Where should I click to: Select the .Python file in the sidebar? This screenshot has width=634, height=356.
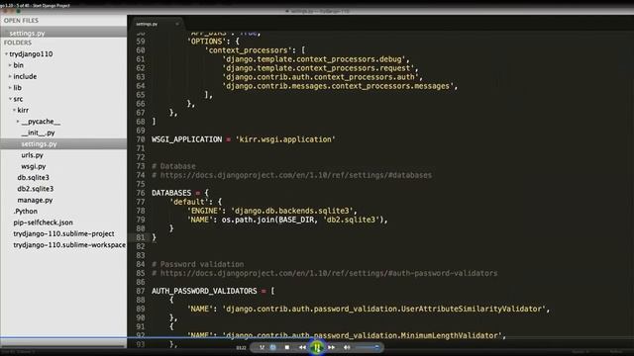[25, 211]
